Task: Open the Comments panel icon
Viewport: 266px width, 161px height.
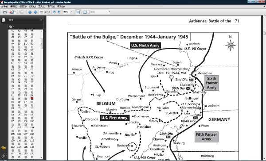Action: click(4, 148)
